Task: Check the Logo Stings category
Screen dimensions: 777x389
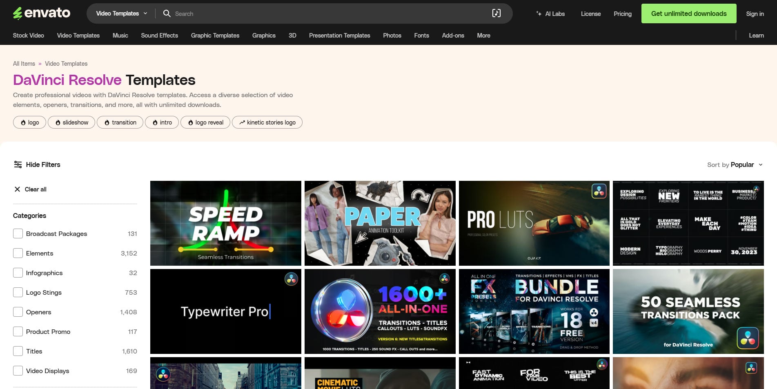Action: pos(18,292)
